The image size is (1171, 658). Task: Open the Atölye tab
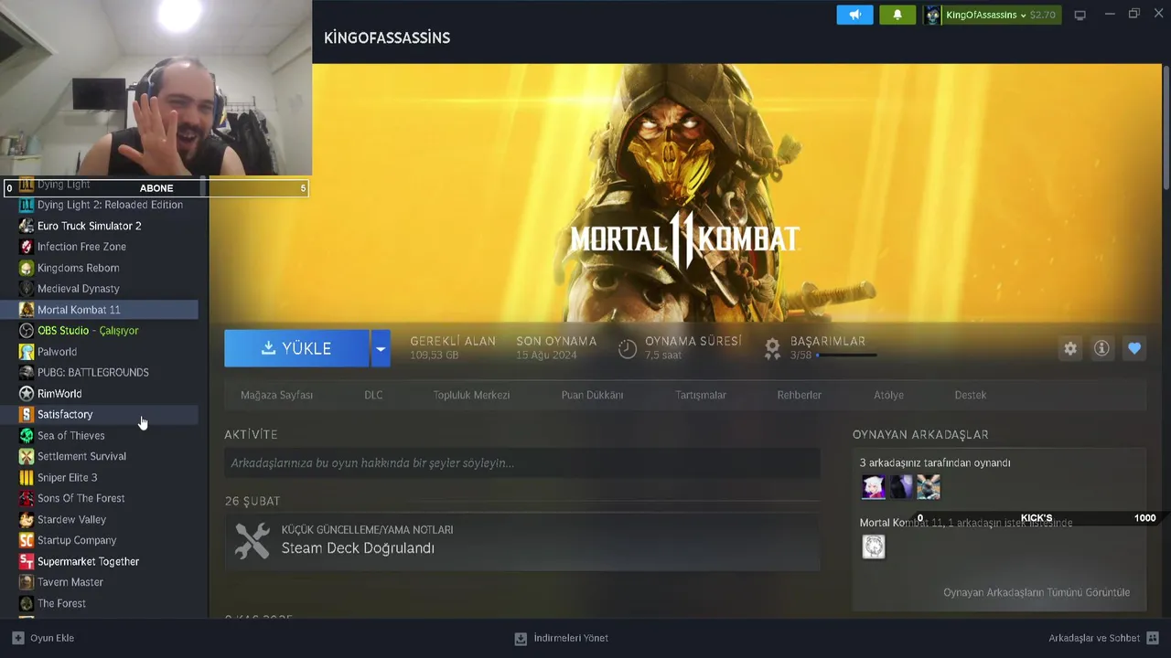pyautogui.click(x=888, y=395)
